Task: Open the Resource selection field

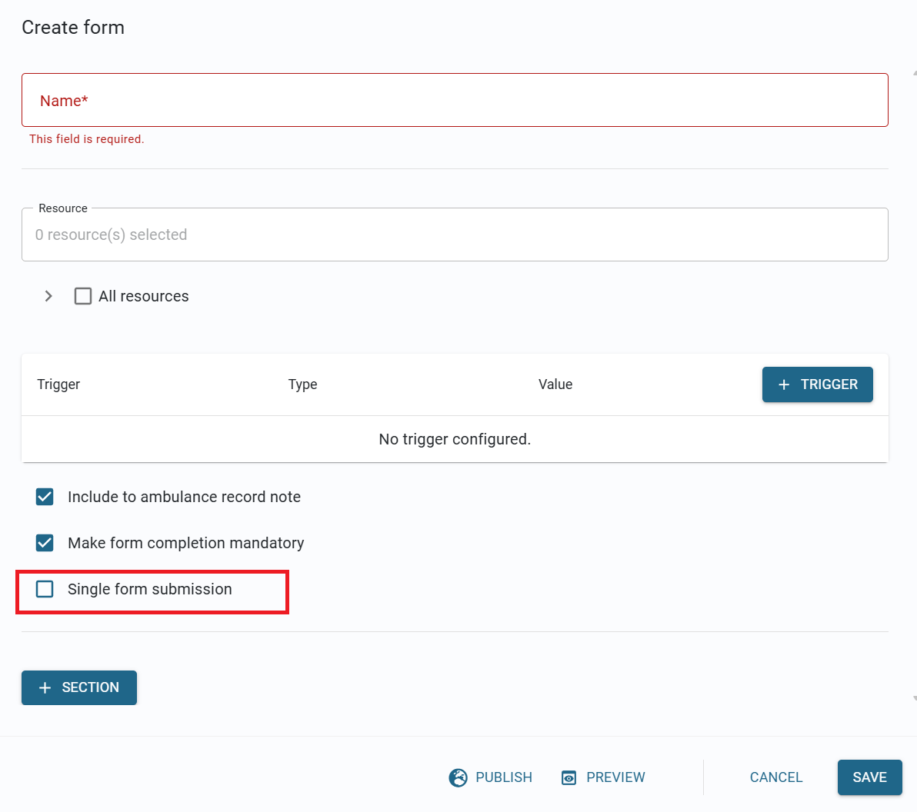Action: point(454,235)
